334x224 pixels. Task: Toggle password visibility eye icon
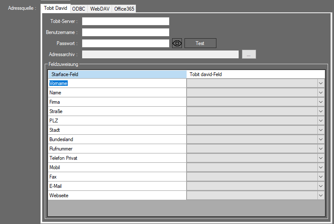[177, 43]
